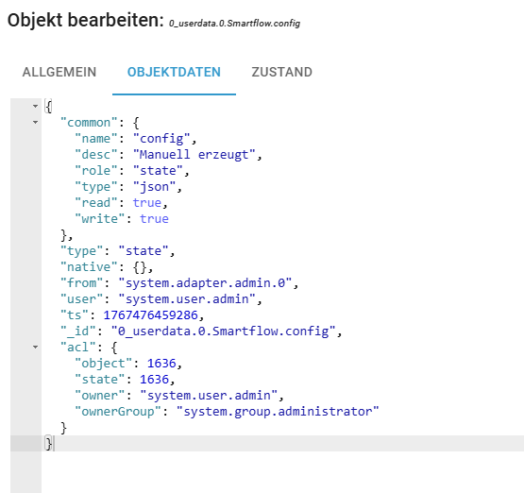Click the "config" name value
The width and height of the screenshot is (524, 493).
coord(161,139)
